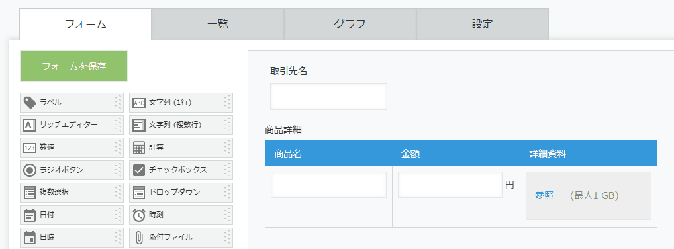Click the 参照 file browse link
This screenshot has width=674, height=249.
(544, 195)
